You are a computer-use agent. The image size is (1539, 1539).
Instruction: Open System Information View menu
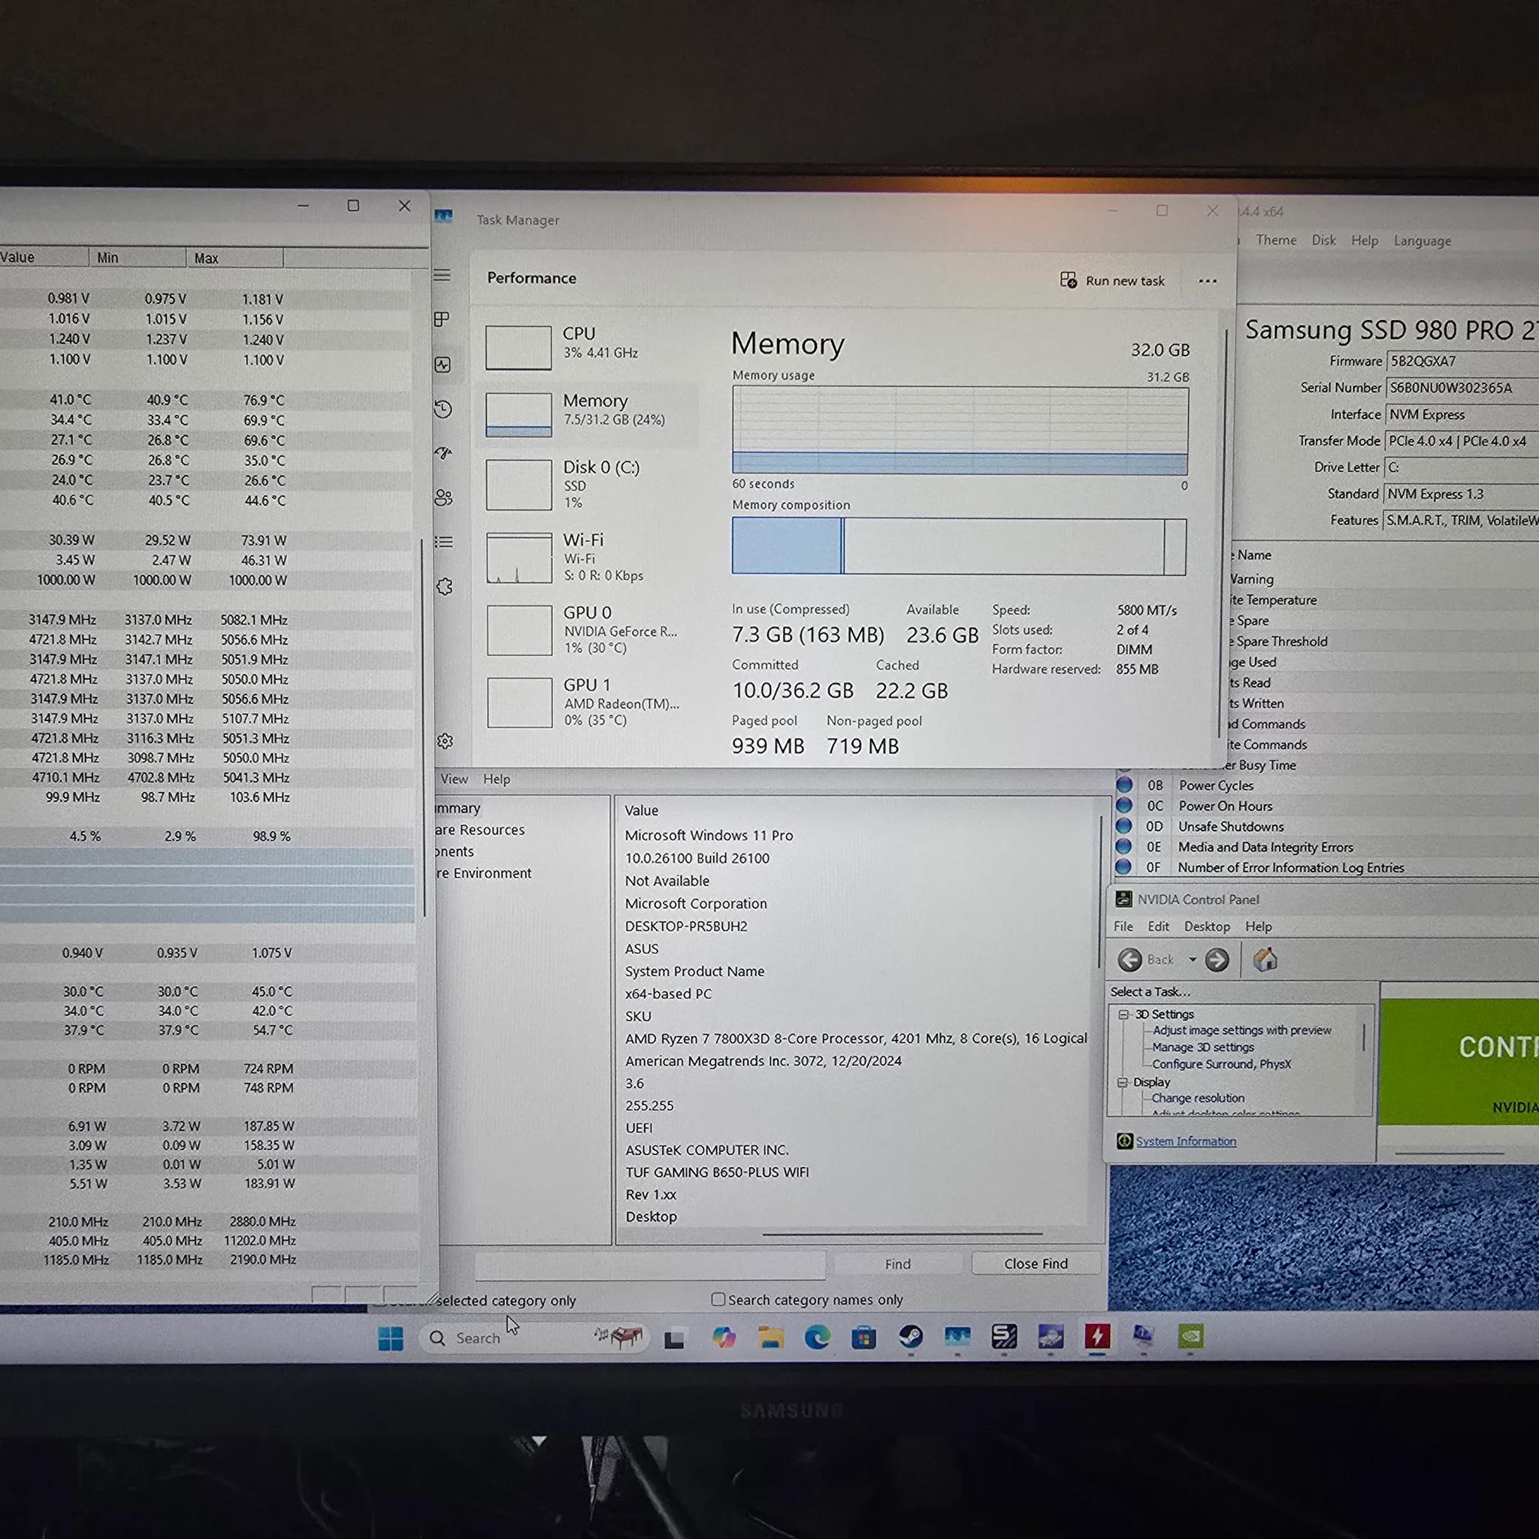(x=454, y=779)
